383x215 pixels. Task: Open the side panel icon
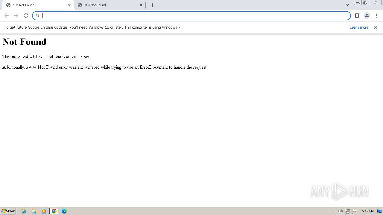[357, 16]
